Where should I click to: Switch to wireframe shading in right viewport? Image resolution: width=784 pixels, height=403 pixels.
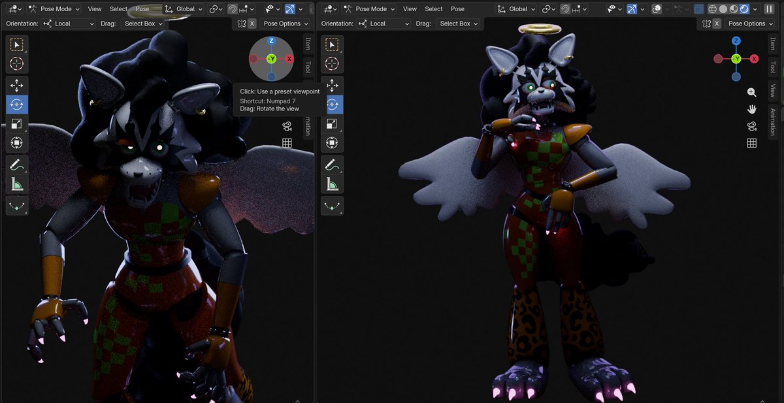tap(713, 9)
